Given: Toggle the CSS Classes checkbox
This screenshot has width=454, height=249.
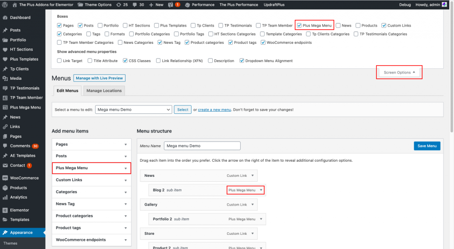Looking at the screenshot, I should point(125,61).
